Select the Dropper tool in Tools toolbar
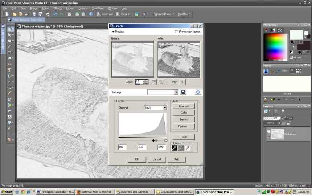Image resolution: width=312 pixels, height=195 pixels. (9, 46)
